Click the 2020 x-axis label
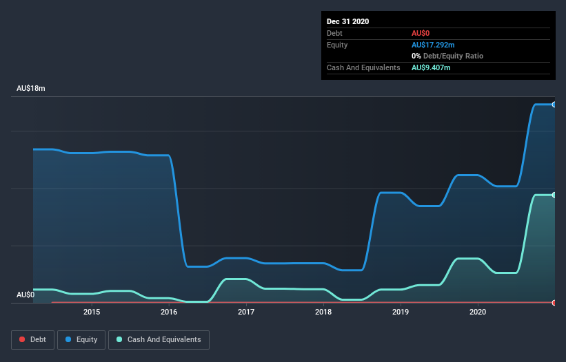This screenshot has width=566, height=362. tap(478, 312)
